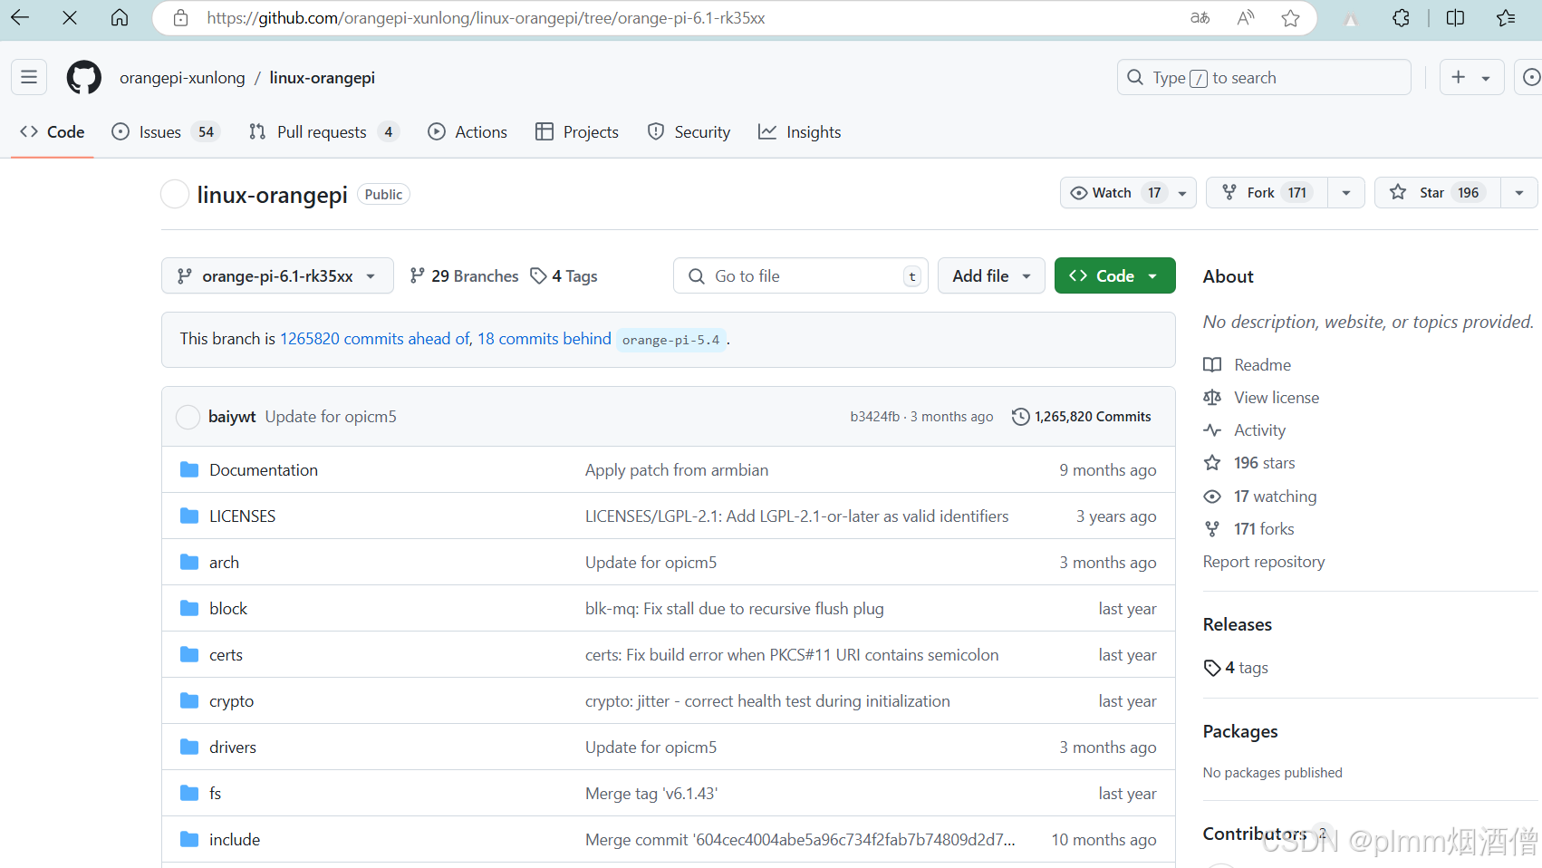This screenshot has width=1542, height=868.
Task: Switch to the Code tab
Action: [x=53, y=132]
